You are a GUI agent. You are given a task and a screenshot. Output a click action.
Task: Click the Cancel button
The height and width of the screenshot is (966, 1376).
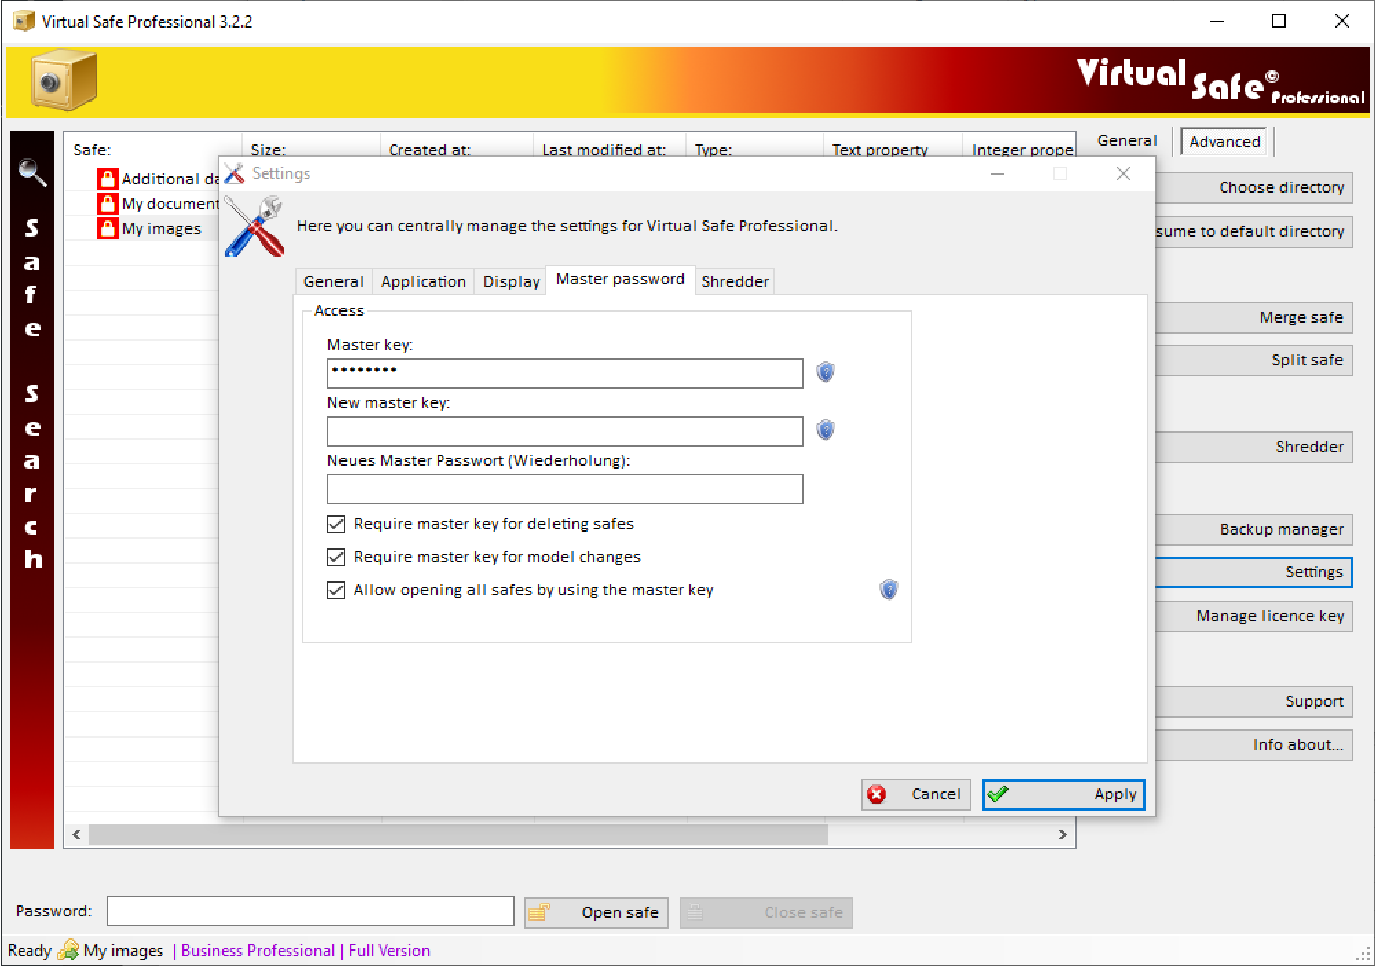pyautogui.click(x=916, y=795)
